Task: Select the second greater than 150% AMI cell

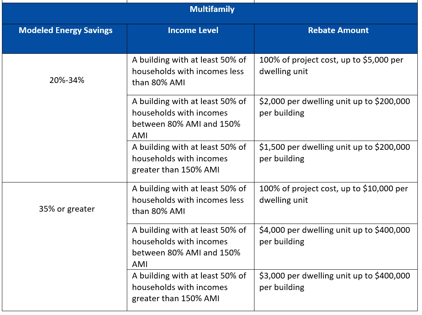Action: 191,287
